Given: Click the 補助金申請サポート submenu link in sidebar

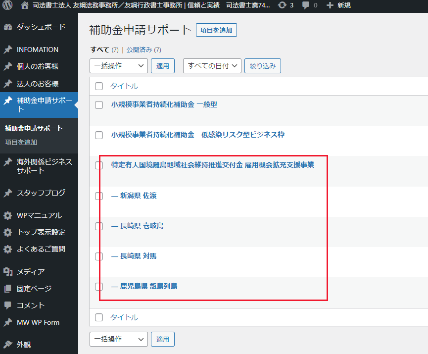Looking at the screenshot, I should [x=34, y=128].
